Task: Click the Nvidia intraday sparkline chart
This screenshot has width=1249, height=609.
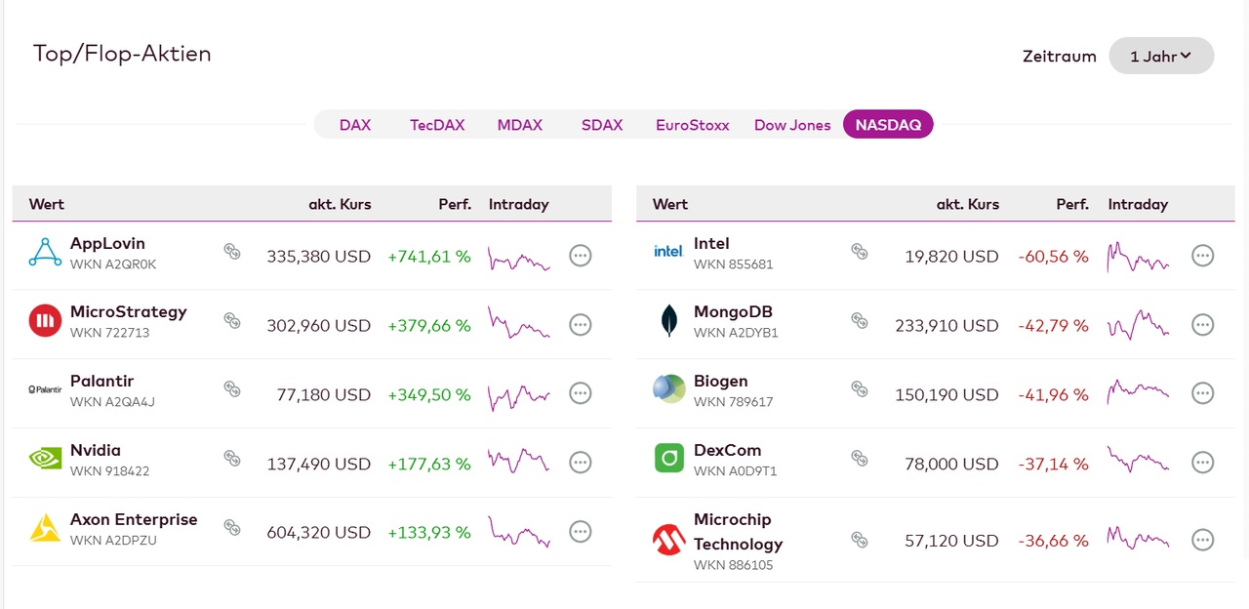Action: tap(519, 461)
